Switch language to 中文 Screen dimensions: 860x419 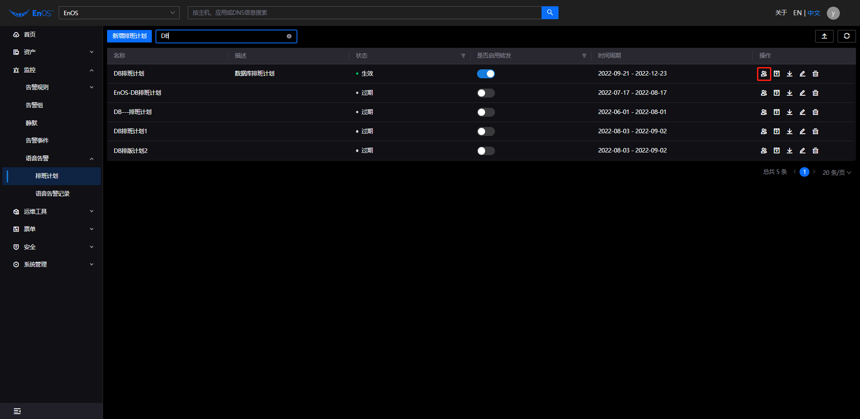pyautogui.click(x=814, y=13)
